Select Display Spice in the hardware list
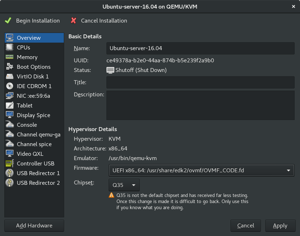 [x=33, y=115]
